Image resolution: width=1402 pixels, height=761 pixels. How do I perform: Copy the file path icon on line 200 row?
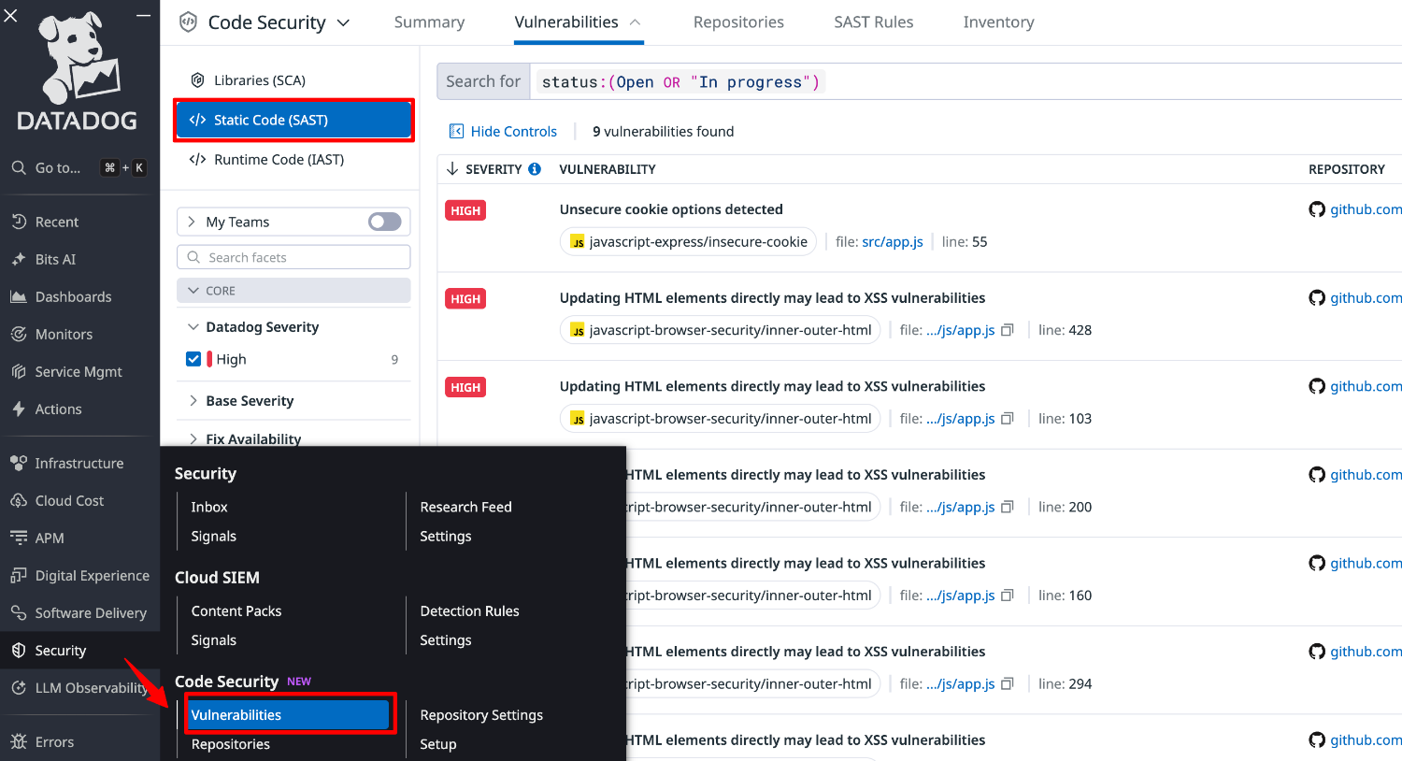1007,507
